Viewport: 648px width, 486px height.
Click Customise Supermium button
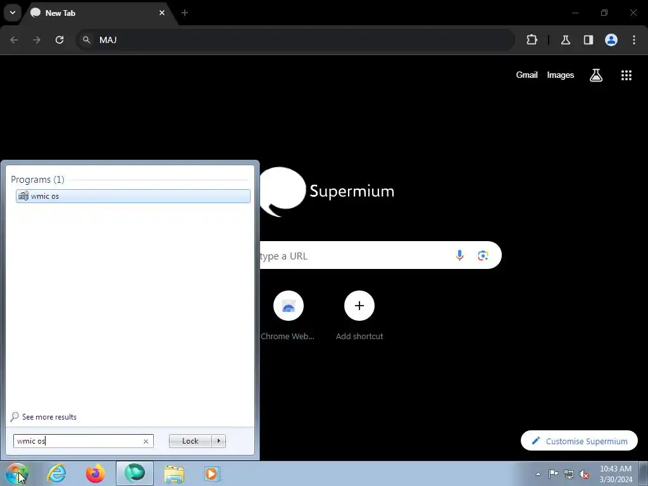click(x=580, y=441)
